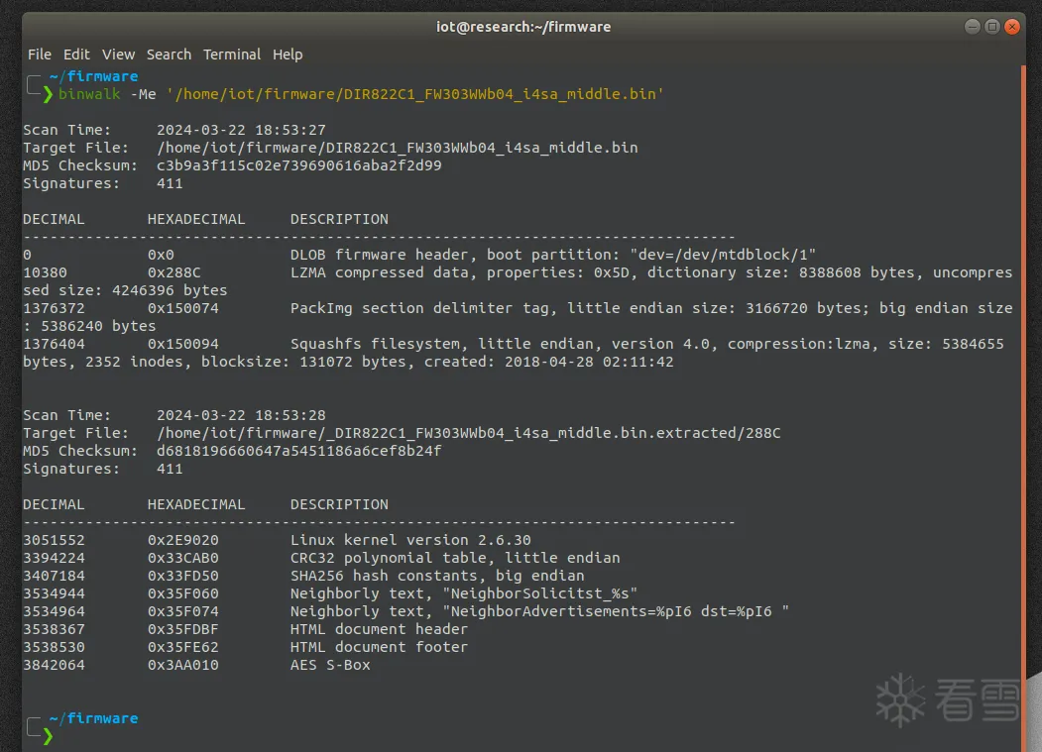Click the MD5 checksum starting with c3b9a3f
Image resolution: width=1042 pixels, height=752 pixels.
(x=298, y=165)
